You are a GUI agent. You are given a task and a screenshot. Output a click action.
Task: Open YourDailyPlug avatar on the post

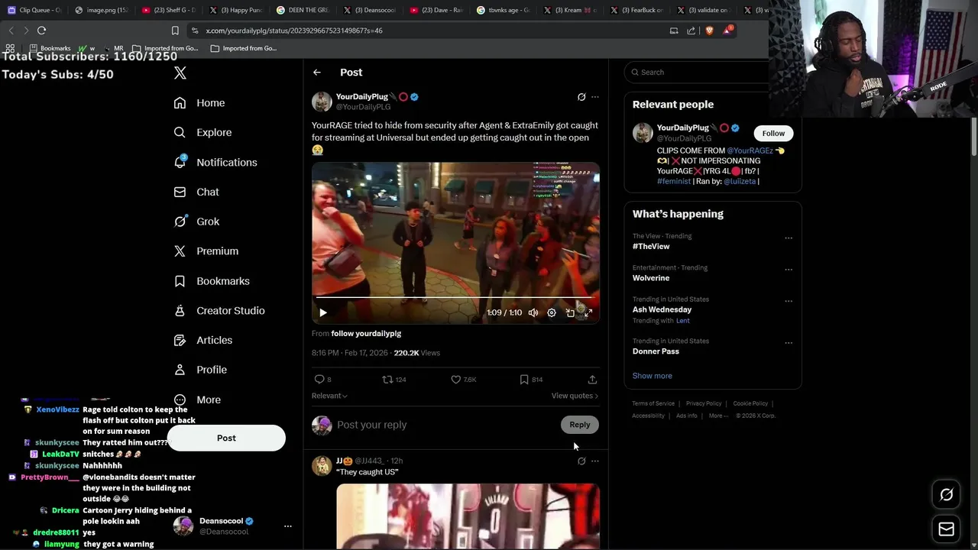click(322, 102)
